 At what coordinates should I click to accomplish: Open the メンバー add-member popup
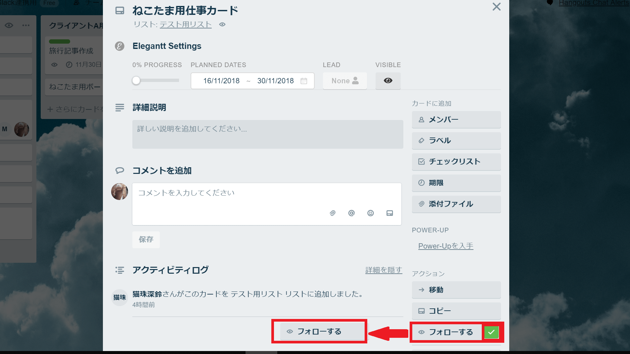click(456, 120)
